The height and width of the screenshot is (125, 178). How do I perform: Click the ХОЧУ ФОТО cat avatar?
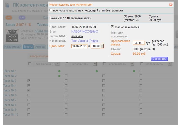pyautogui.click(x=12, y=36)
